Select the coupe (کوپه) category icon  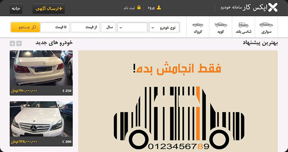221,25
